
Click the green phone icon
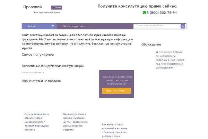tap(144, 13)
